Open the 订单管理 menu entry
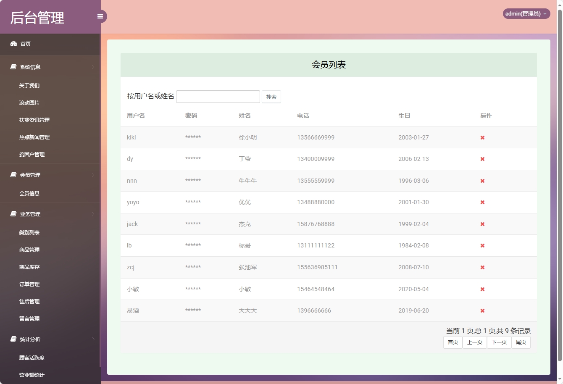 click(29, 284)
